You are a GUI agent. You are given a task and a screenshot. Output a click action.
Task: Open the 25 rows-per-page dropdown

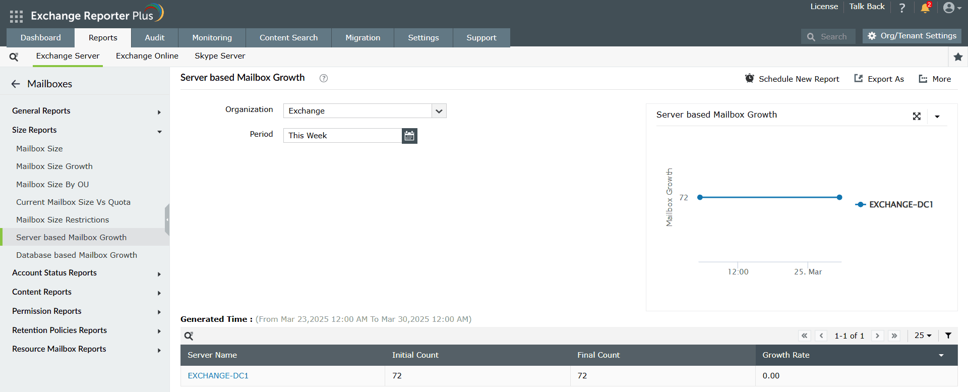click(923, 335)
